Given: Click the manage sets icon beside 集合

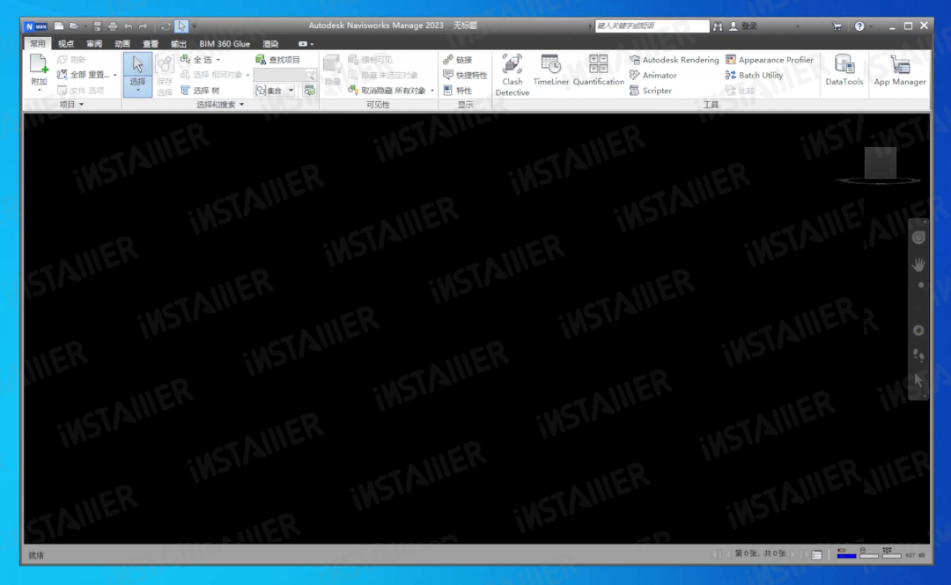Looking at the screenshot, I should pyautogui.click(x=309, y=91).
